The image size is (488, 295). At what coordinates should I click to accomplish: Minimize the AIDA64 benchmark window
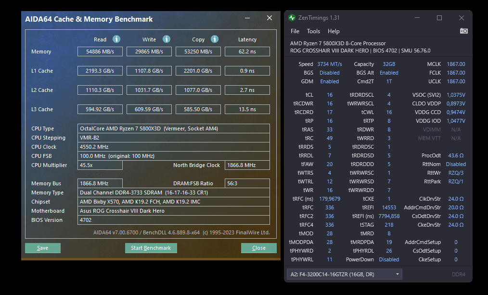pyautogui.click(x=247, y=18)
